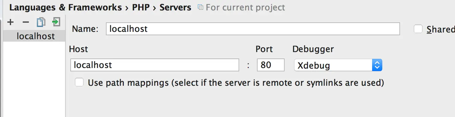This screenshot has height=117, width=455.
Task: Focus the server Name text field
Action: point(253,29)
